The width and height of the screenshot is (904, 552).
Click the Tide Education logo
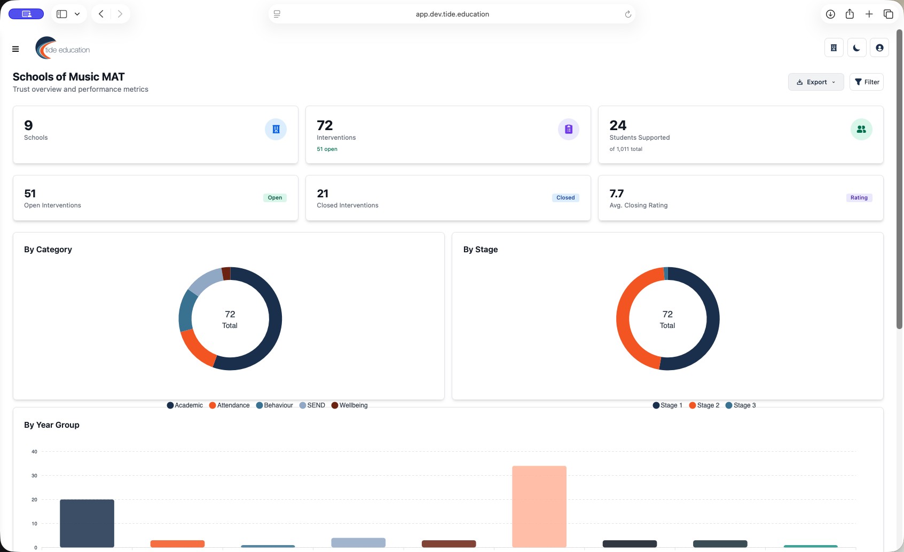62,48
